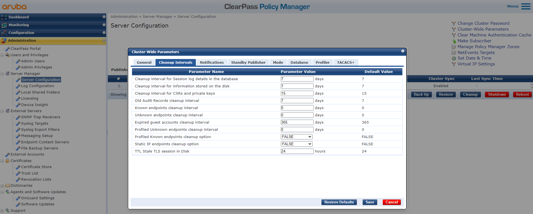533x214 pixels.
Task: Expand the Monitoring section arrow
Action: click(104, 25)
